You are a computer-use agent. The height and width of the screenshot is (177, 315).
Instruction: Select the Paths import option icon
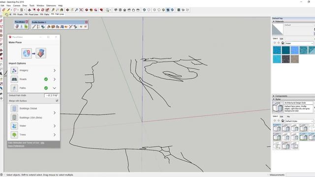point(14,88)
